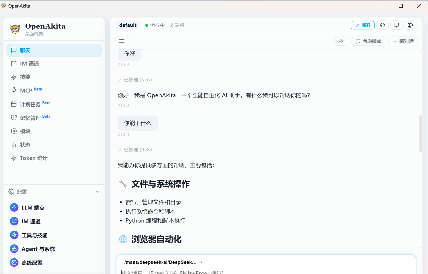428x274 pixels.
Task: Open the MCP Beta page
Action: pyautogui.click(x=54, y=90)
